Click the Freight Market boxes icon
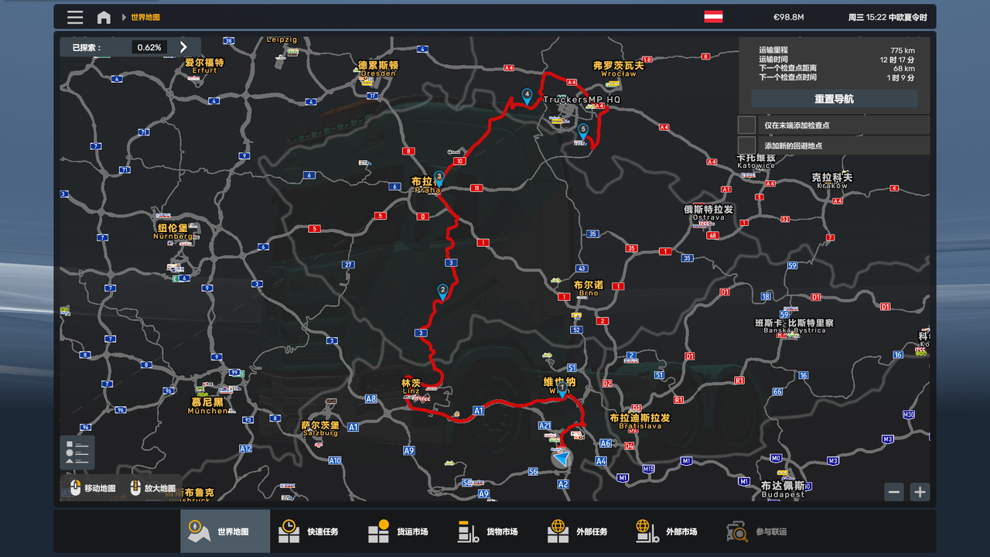Screen dimensions: 990x557 (x=378, y=531)
